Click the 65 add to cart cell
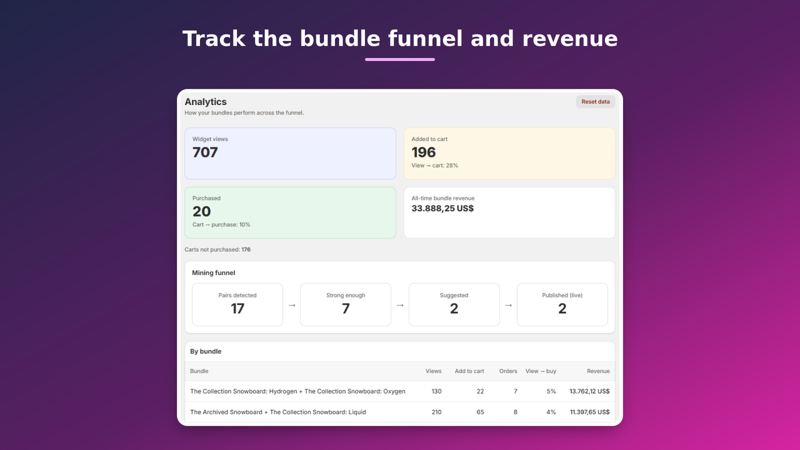 [x=480, y=412]
